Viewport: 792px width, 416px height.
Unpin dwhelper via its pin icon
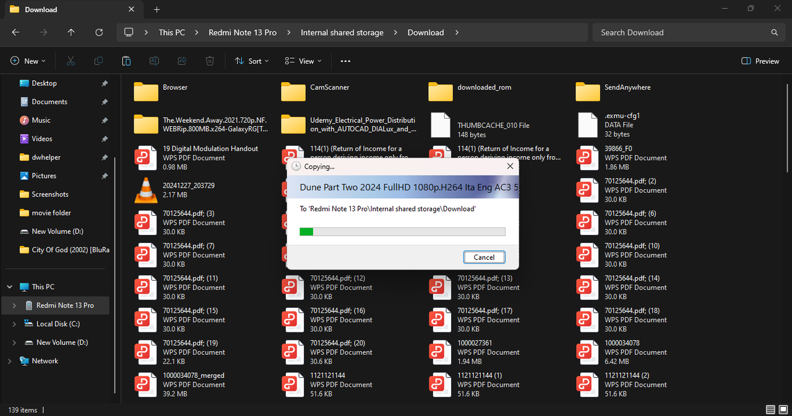[105, 158]
